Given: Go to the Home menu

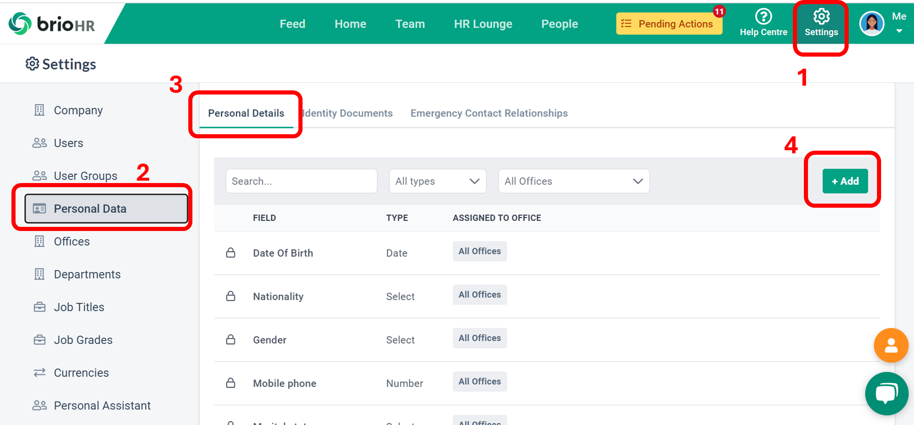Looking at the screenshot, I should coord(350,24).
